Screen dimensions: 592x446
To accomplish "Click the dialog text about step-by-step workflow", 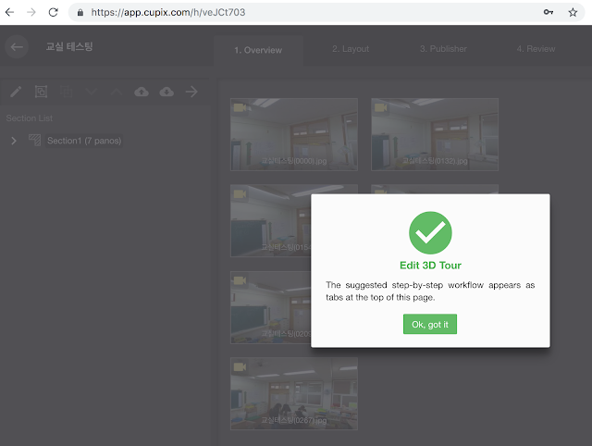I will pos(430,291).
